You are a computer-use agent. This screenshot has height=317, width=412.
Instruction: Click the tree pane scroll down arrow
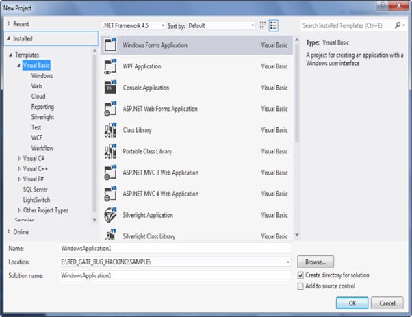[x=94, y=220]
